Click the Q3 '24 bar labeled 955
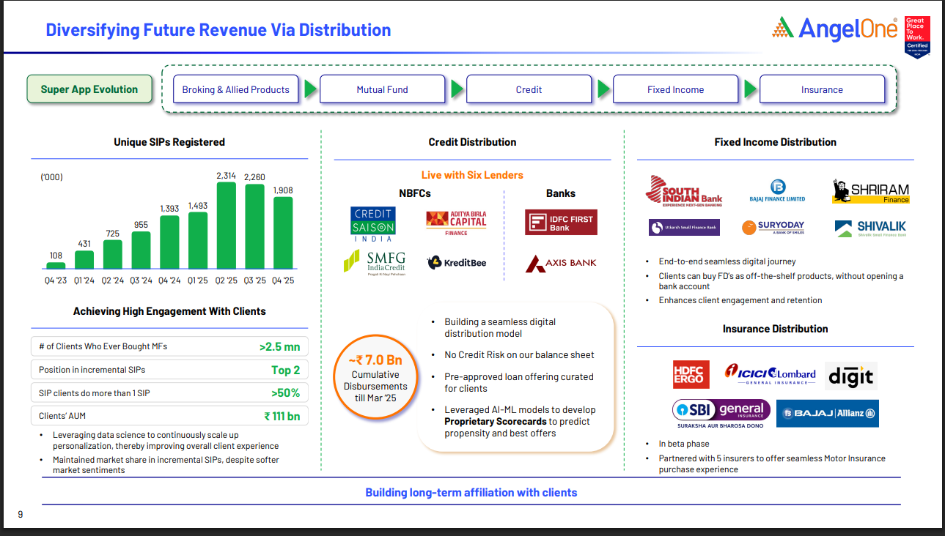 click(x=141, y=251)
